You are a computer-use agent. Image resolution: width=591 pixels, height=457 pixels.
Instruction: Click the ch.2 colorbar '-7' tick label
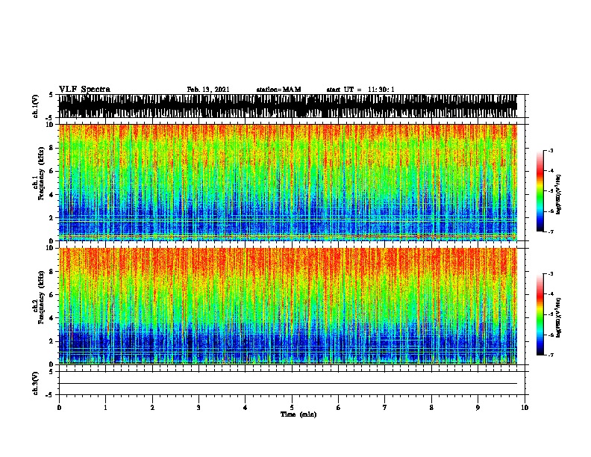click(550, 355)
